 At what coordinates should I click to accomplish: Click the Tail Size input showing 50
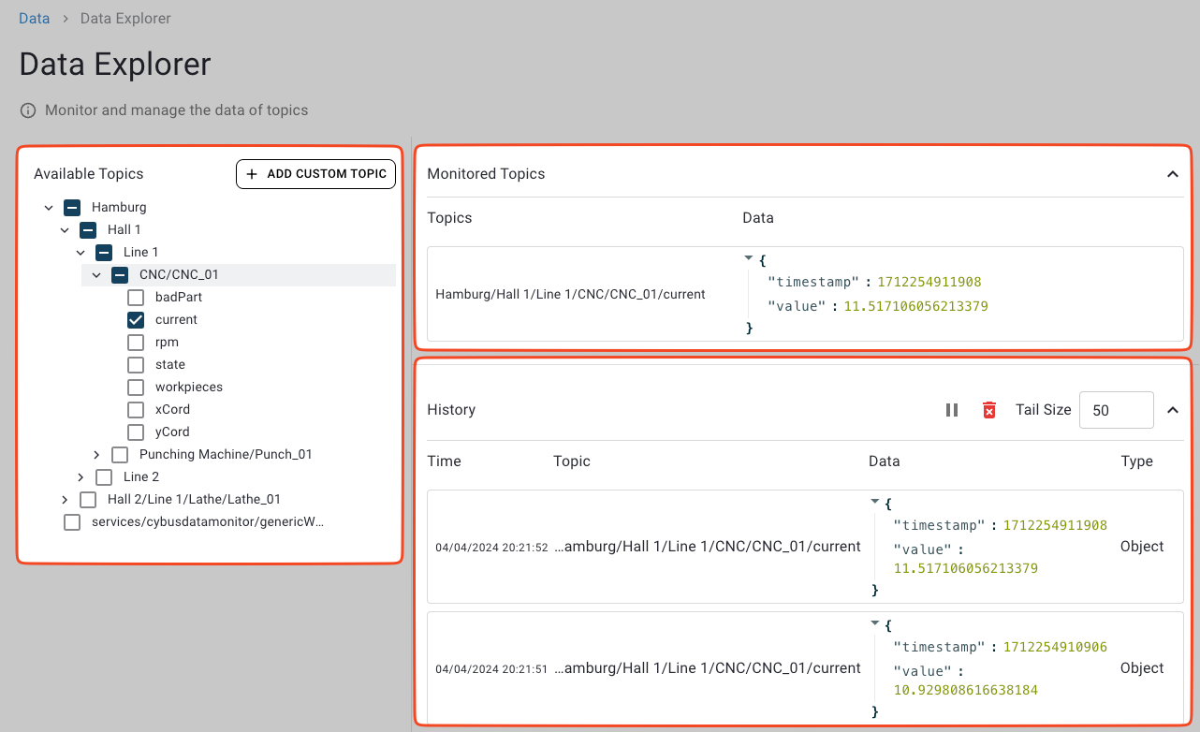[x=1116, y=409]
